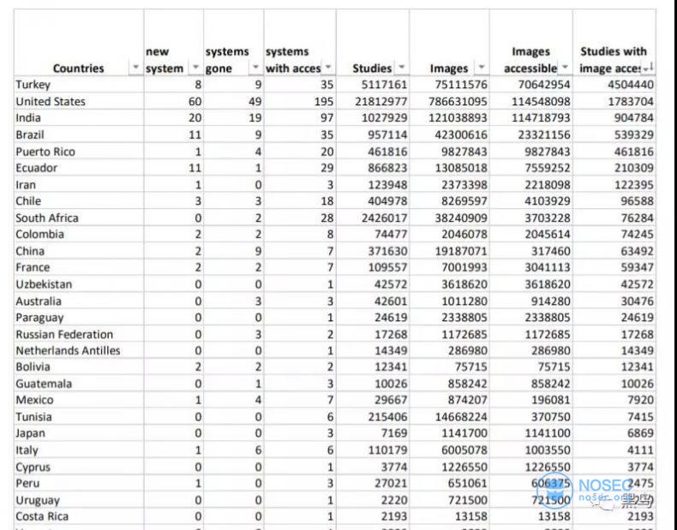Select Turkey's Studies value 5117161
677x530 pixels.
click(373, 85)
